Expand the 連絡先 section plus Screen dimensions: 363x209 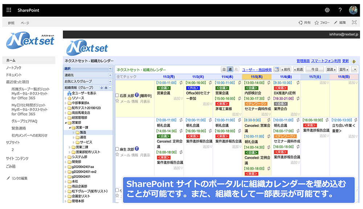[110, 75]
